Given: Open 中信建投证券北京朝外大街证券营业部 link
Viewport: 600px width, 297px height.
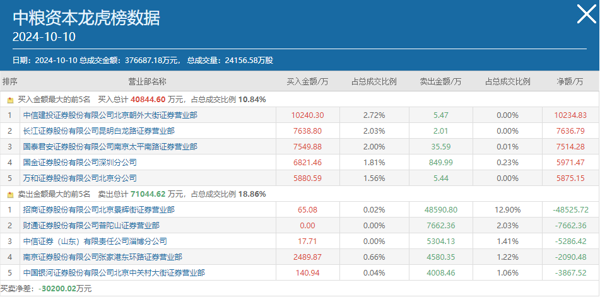Looking at the screenshot, I should [110, 115].
